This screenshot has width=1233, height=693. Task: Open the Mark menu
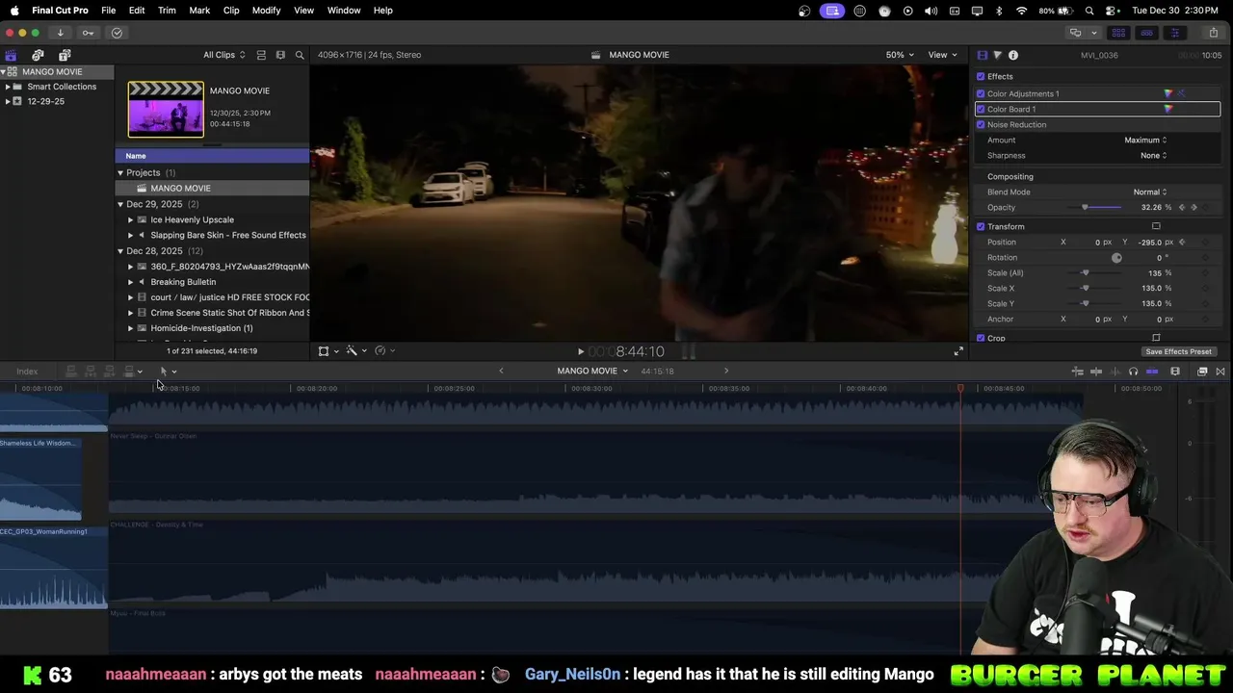199,10
